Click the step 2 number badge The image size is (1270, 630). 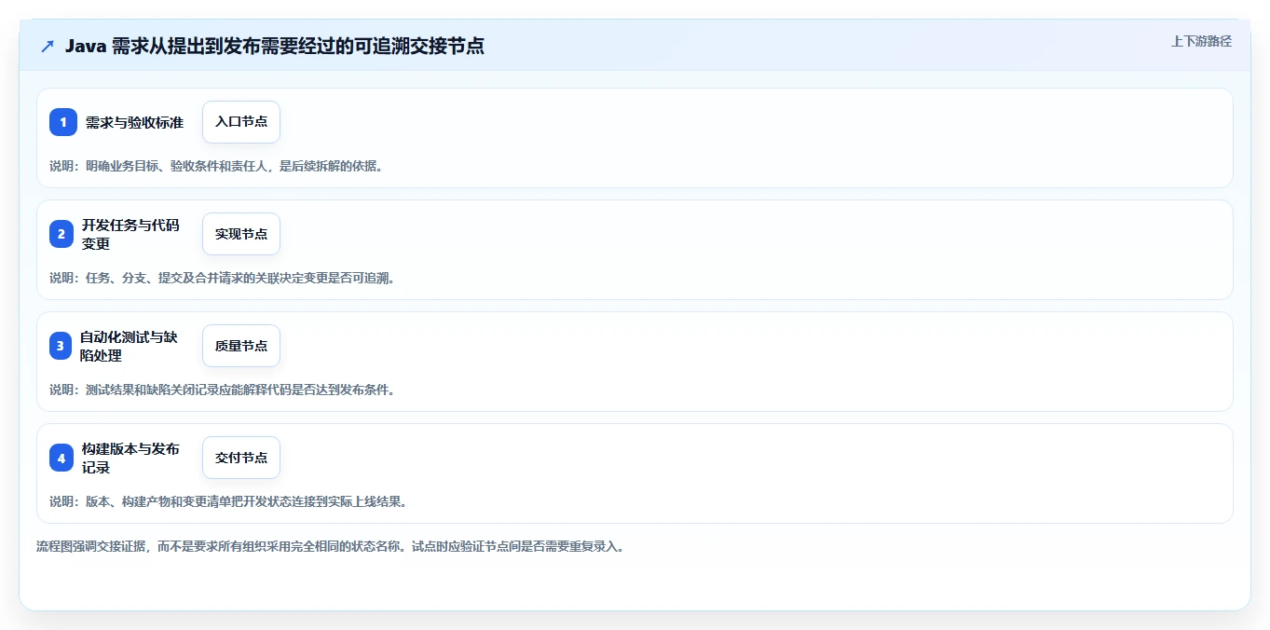point(61,234)
